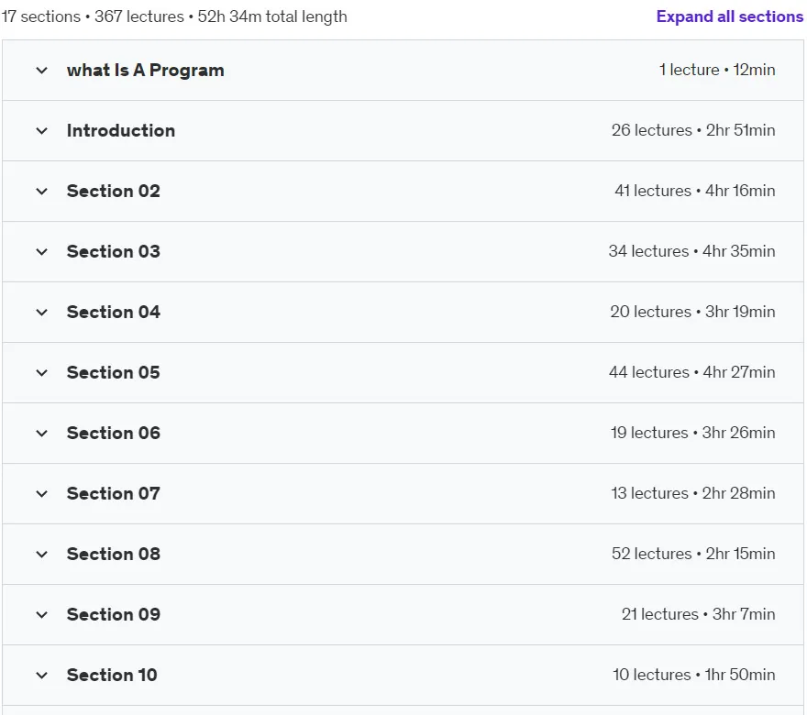Select the Section 05 heading
The height and width of the screenshot is (715, 807).
(x=113, y=372)
